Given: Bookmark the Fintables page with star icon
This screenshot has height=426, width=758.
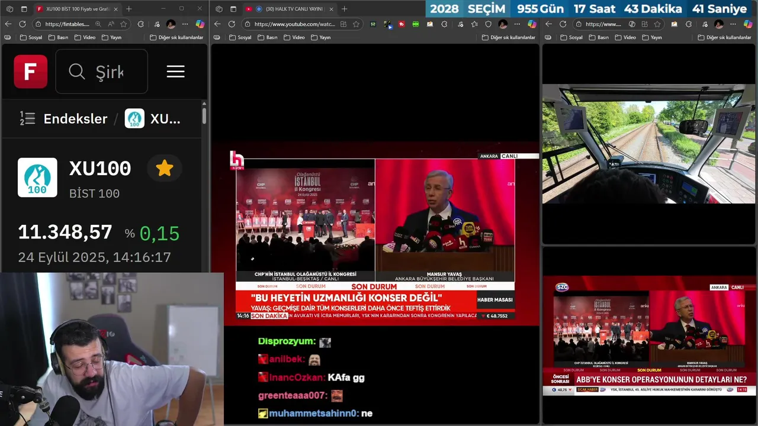Looking at the screenshot, I should tap(123, 24).
